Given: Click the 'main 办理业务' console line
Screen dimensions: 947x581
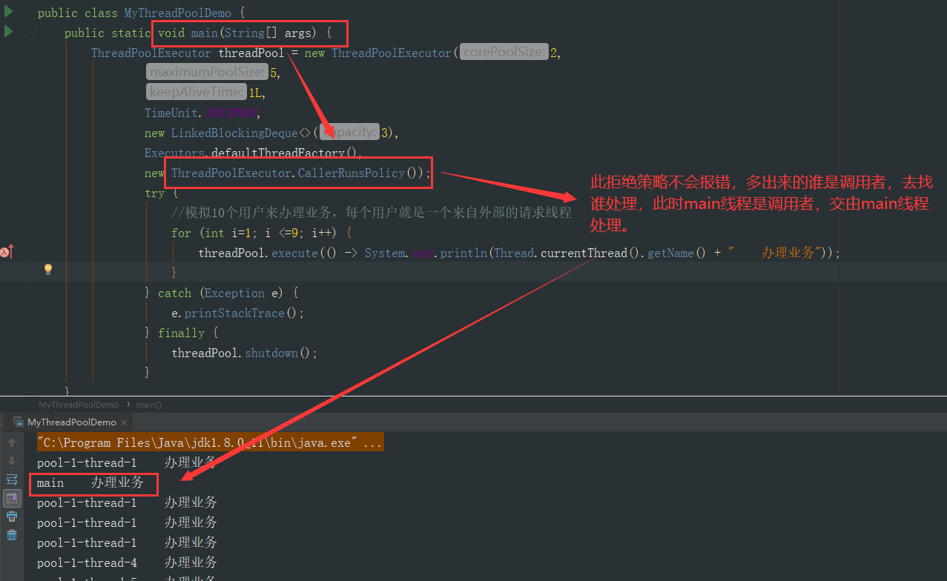Looking at the screenshot, I should coord(90,483).
